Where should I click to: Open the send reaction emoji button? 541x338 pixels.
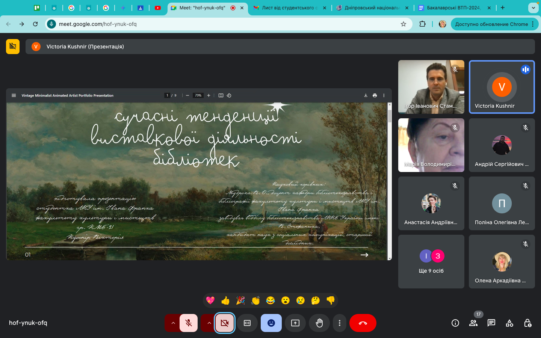271,323
